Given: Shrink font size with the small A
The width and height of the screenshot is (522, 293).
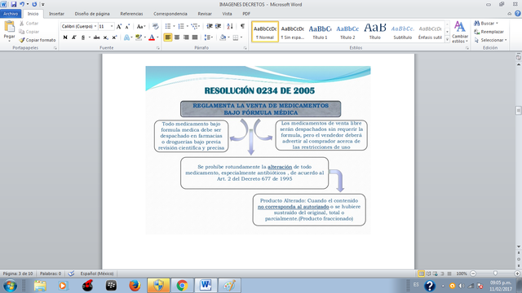Looking at the screenshot, I should [127, 27].
